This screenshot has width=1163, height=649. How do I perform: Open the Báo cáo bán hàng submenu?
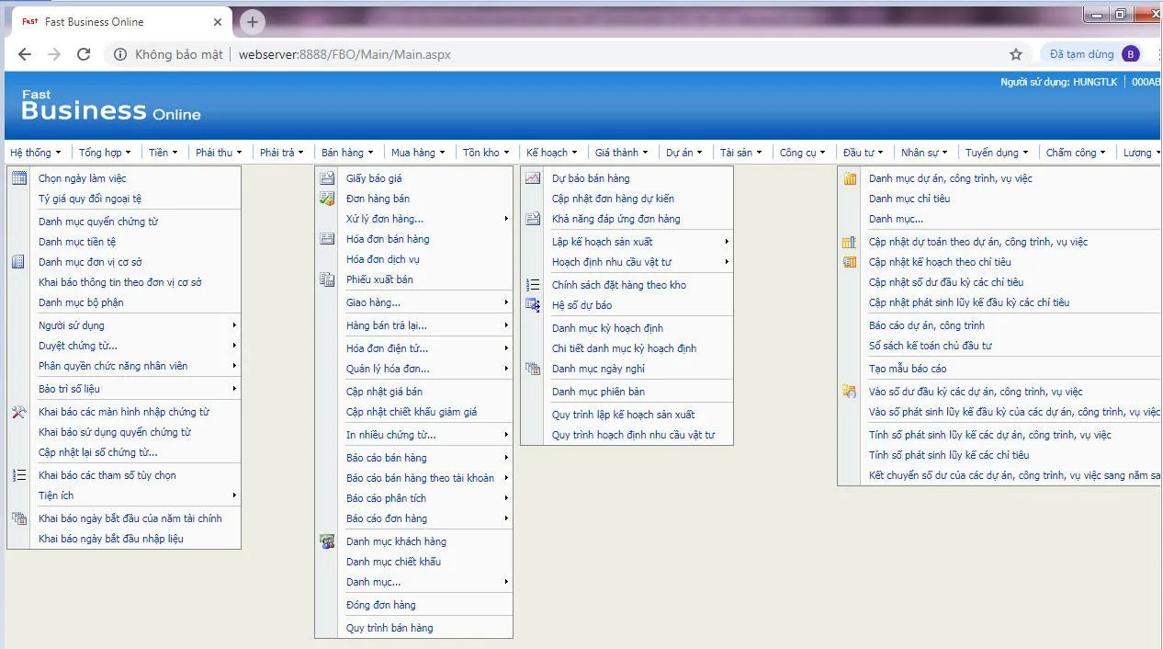[x=505, y=458]
